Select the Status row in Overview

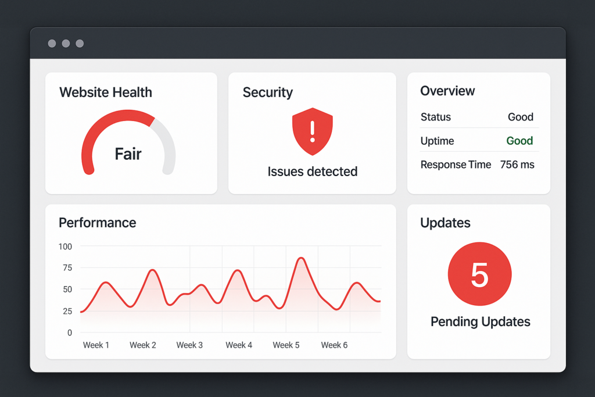[479, 117]
